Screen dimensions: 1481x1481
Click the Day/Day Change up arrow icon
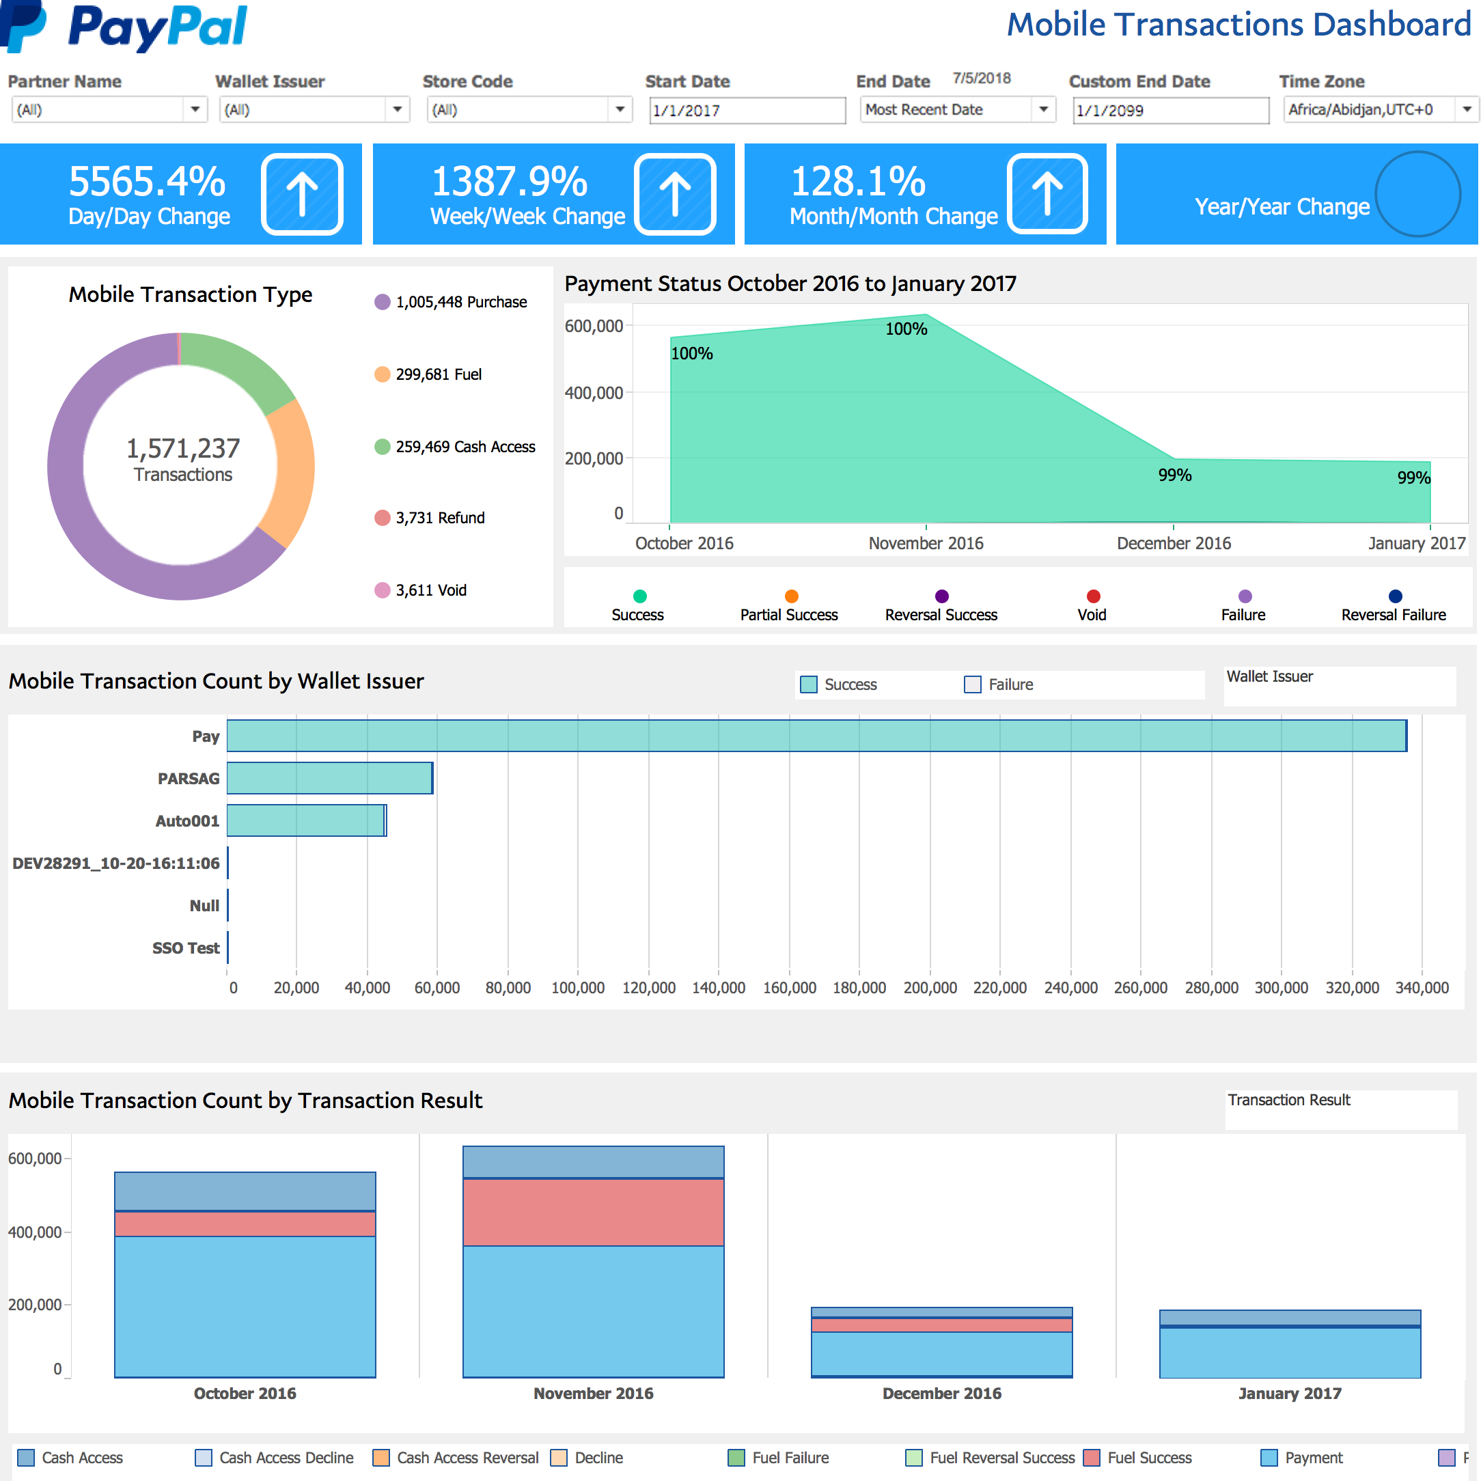coord(302,194)
